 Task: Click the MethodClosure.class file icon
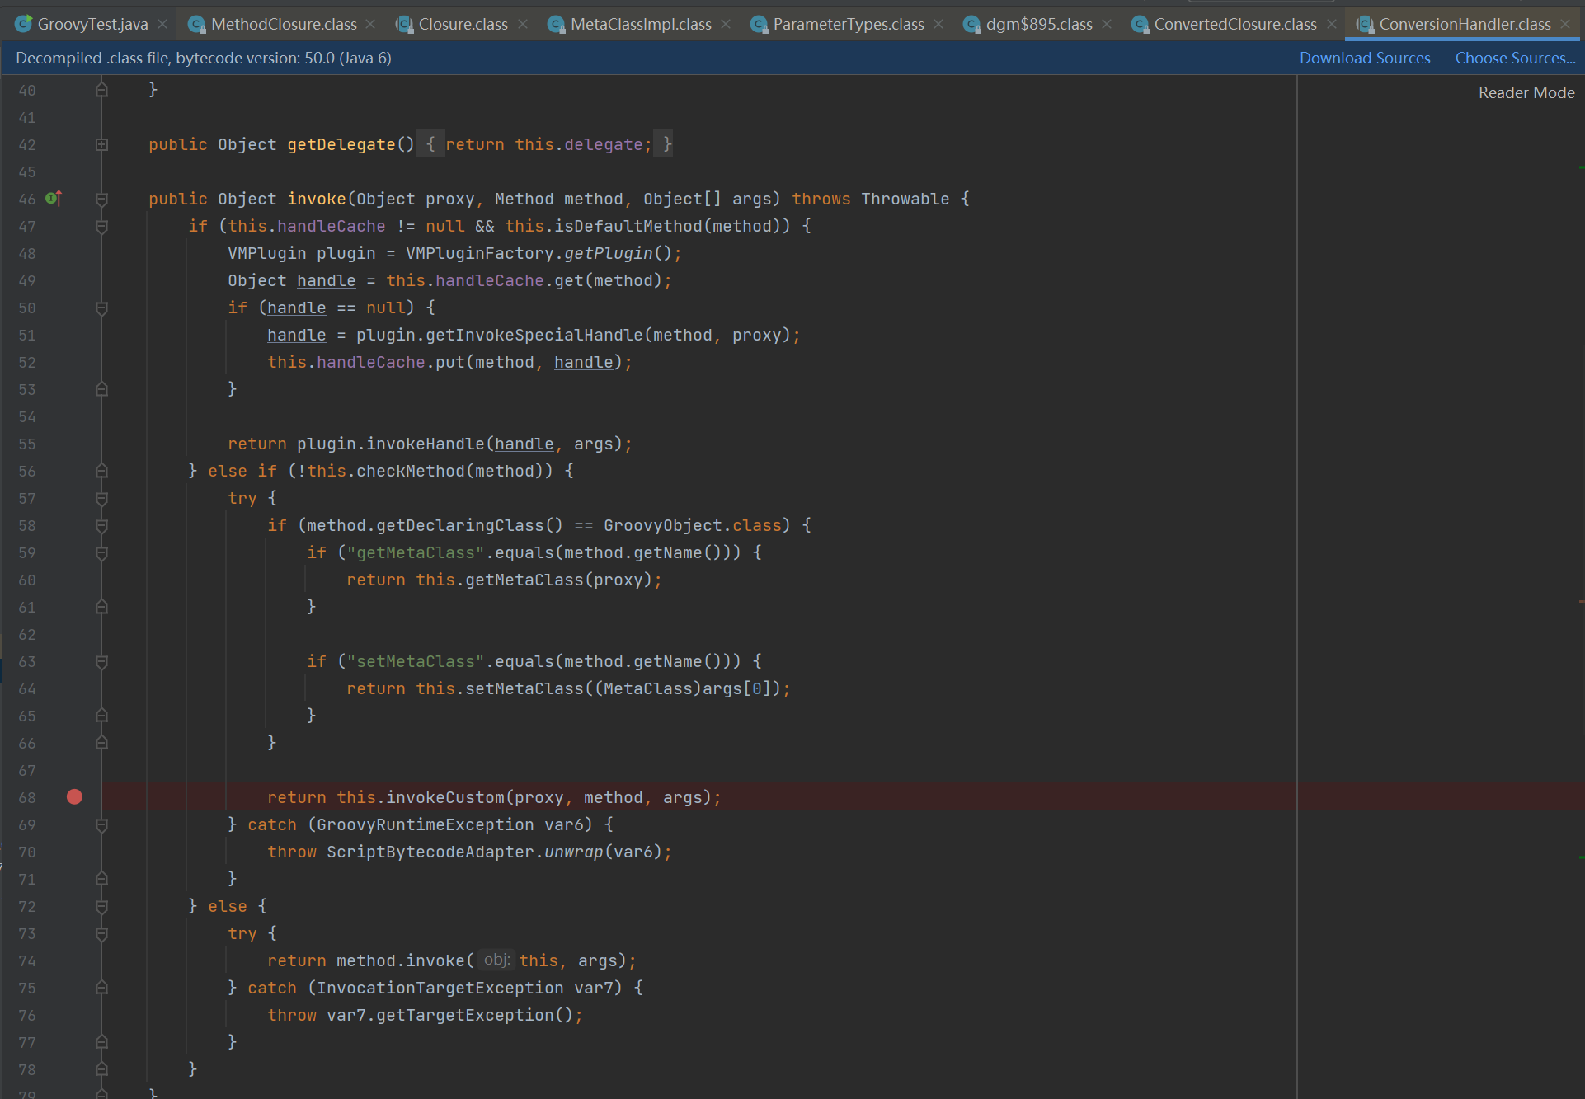[196, 25]
